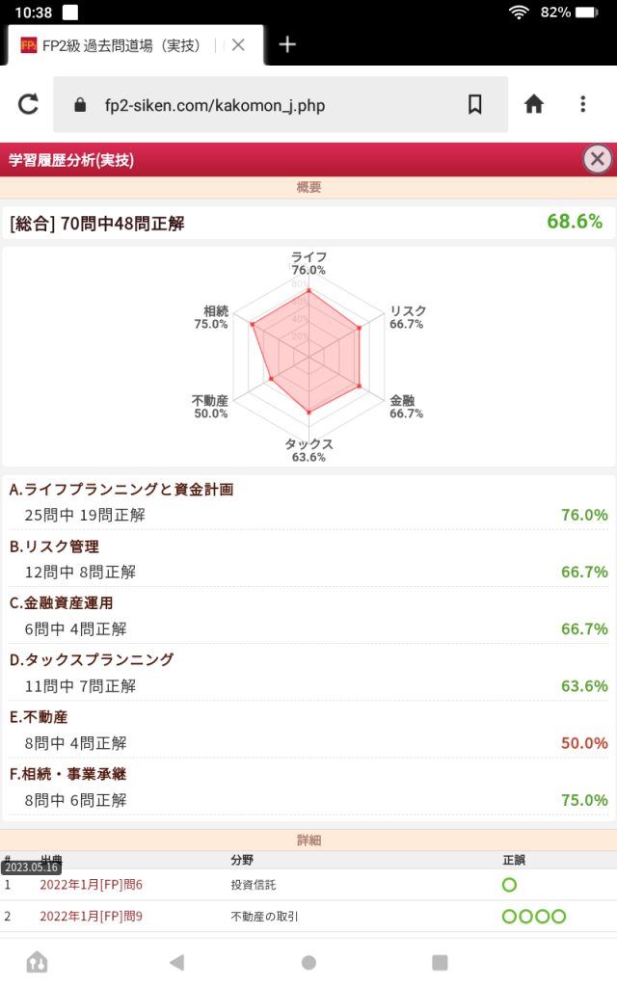Tap the radar chart of category scores
Screen dimensions: 617x987
[308, 357]
